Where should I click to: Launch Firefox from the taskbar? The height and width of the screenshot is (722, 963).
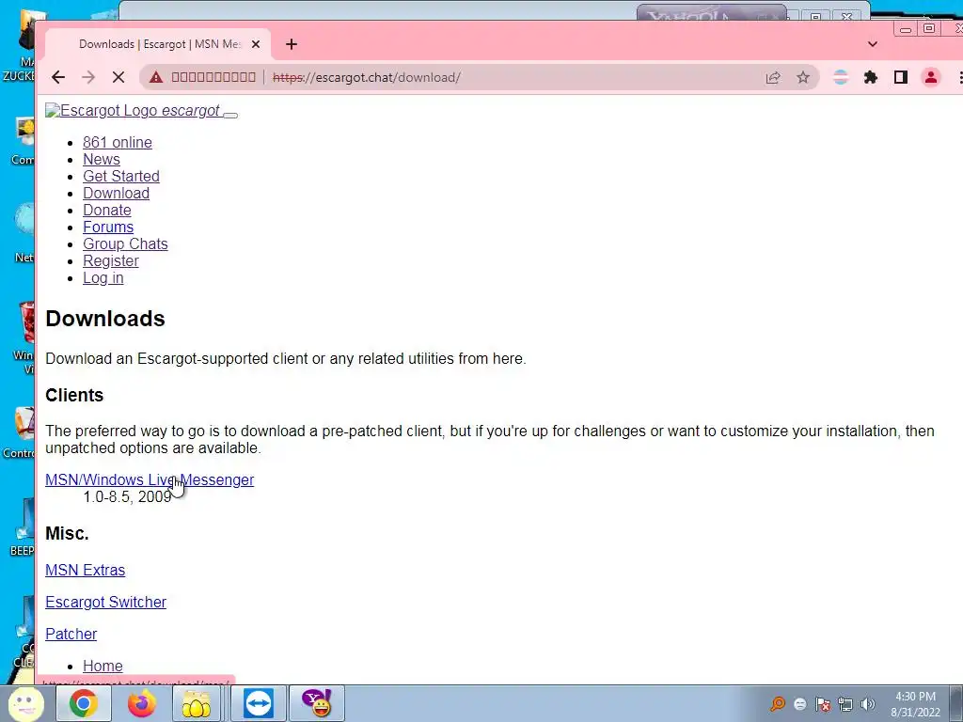(141, 703)
